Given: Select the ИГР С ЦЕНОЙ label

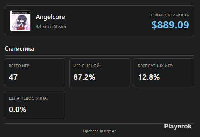Looking at the screenshot, I should tap(87, 66).
